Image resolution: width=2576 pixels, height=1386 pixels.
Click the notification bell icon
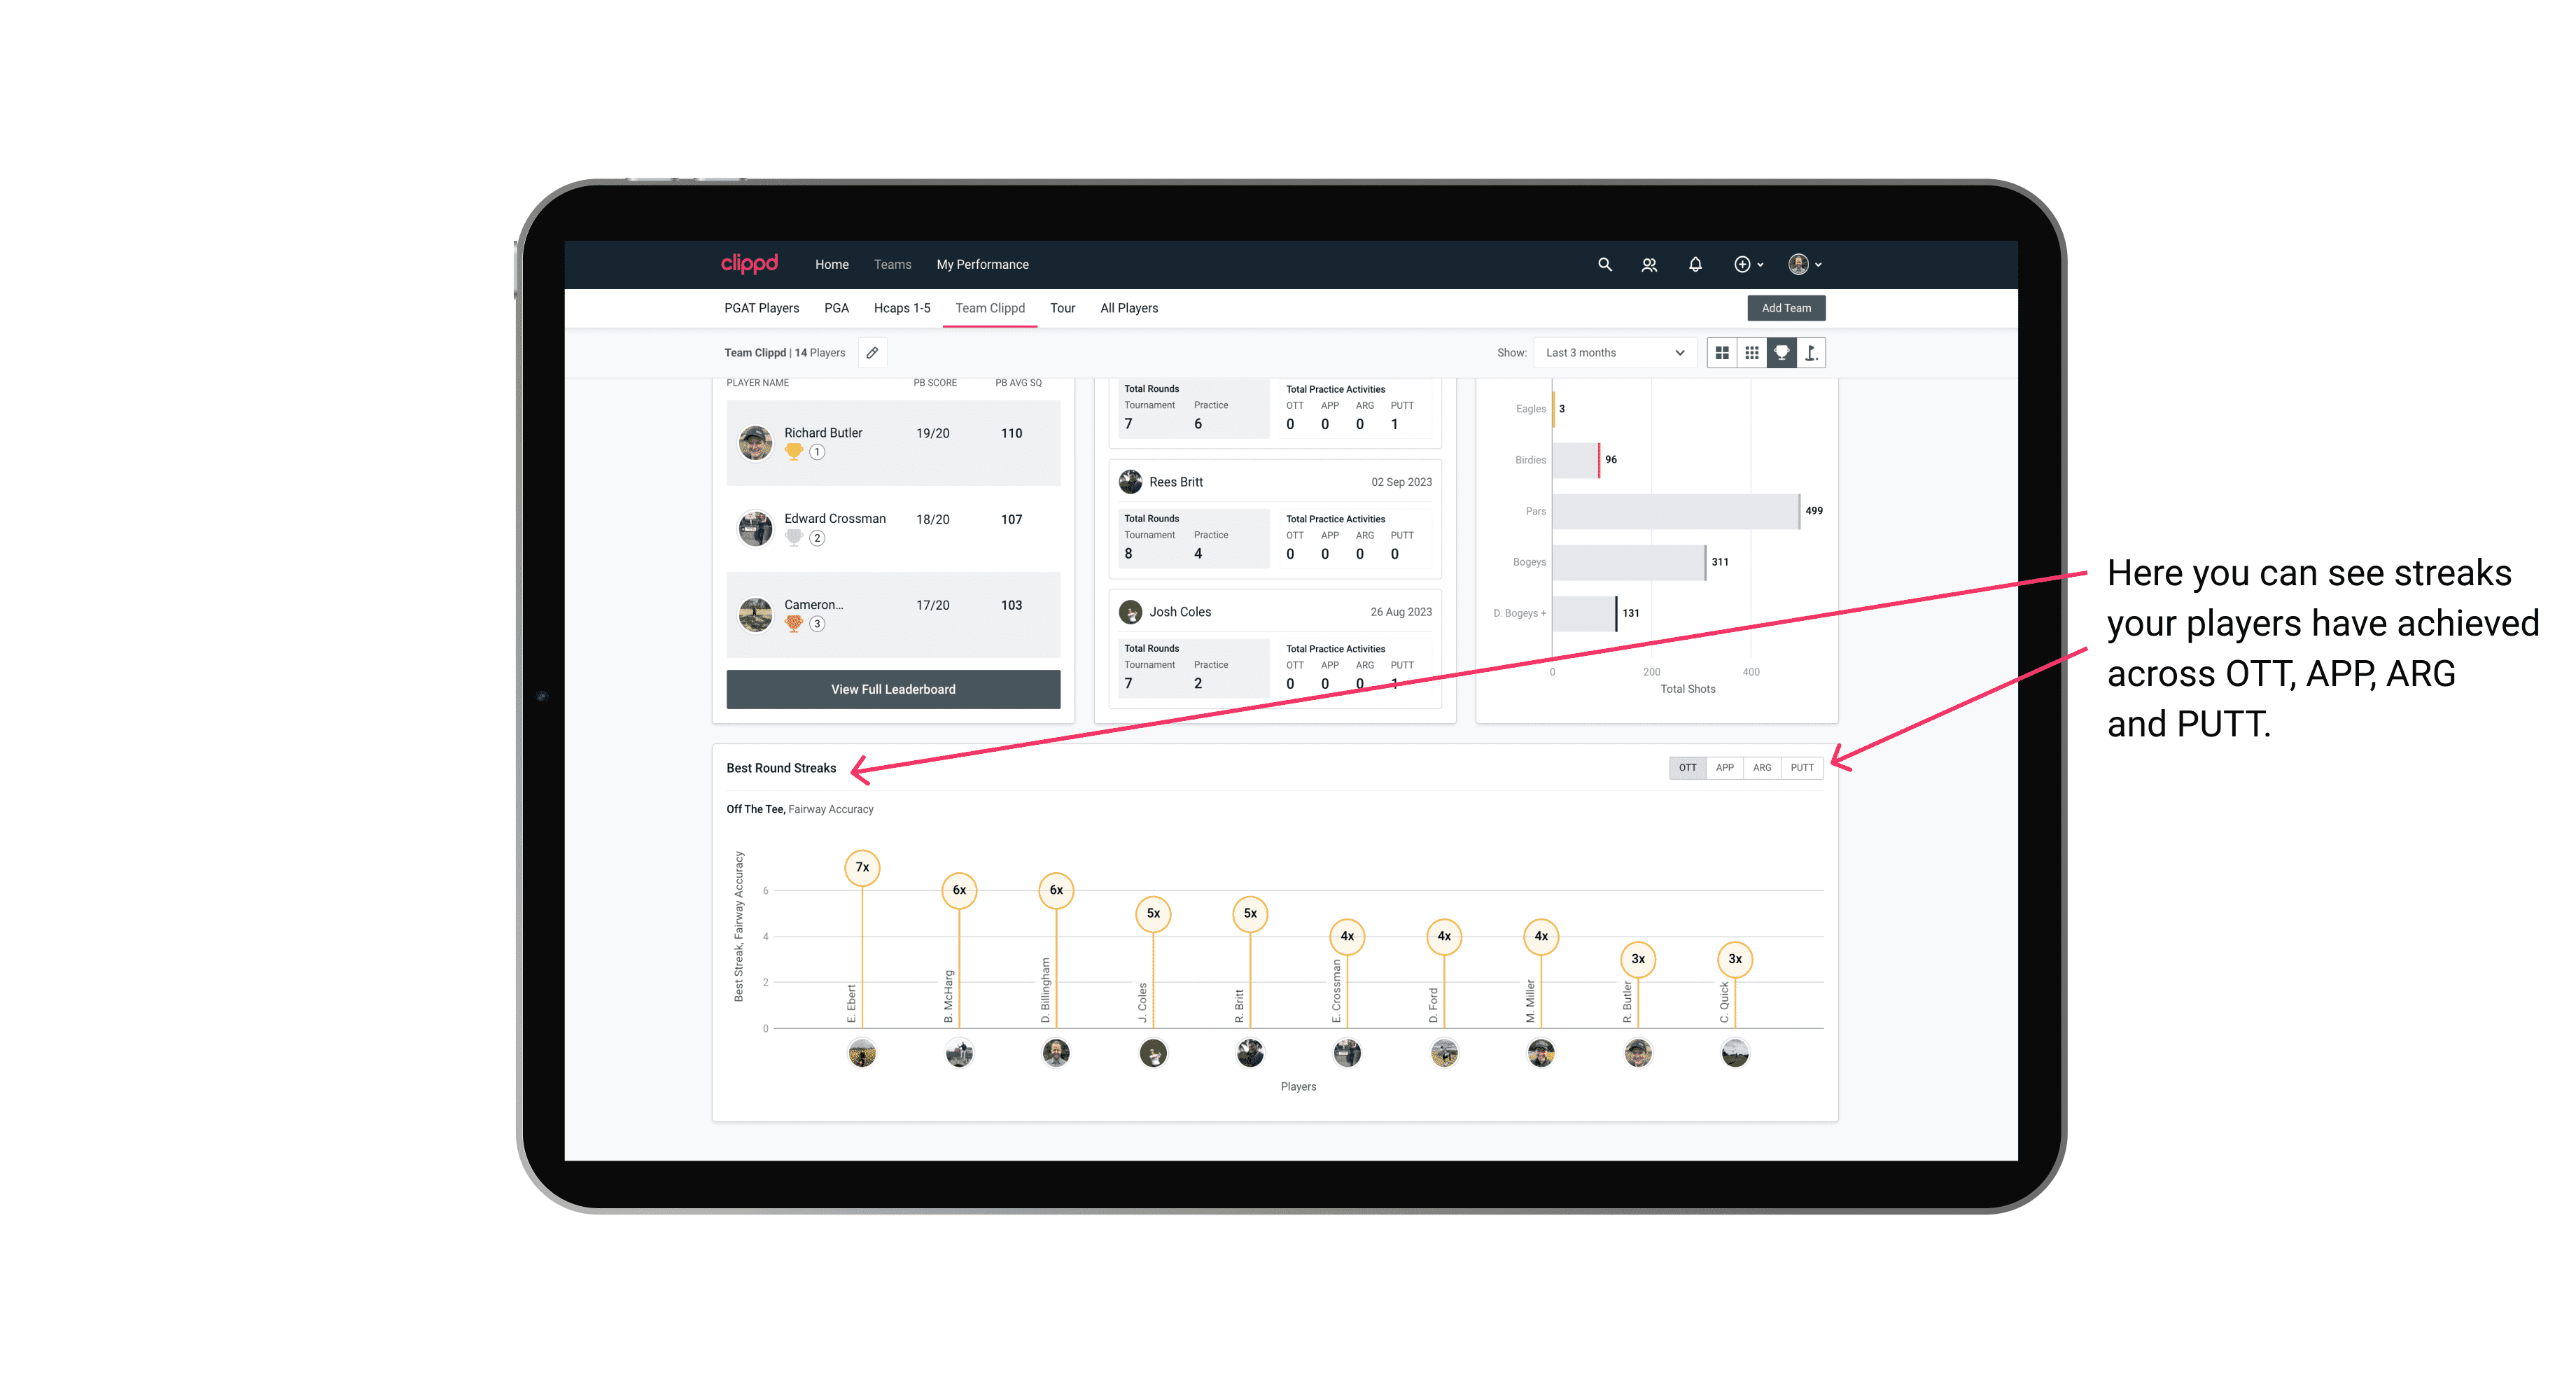(1695, 265)
